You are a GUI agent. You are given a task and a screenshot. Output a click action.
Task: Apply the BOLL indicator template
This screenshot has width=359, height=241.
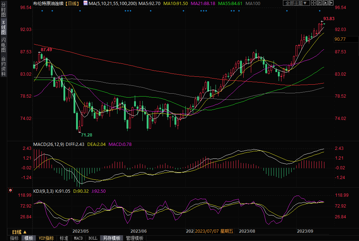pyautogui.click(x=93, y=238)
